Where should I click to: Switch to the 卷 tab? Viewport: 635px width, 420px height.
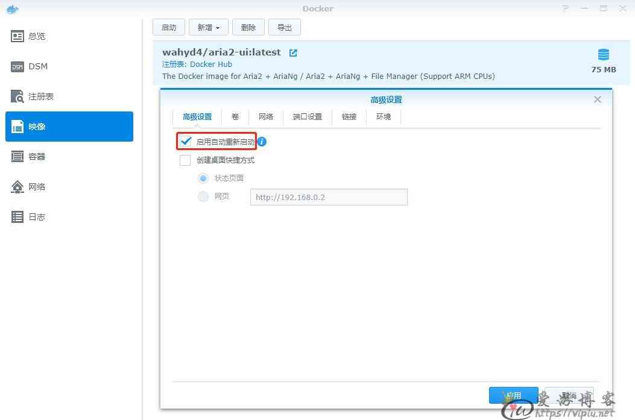tap(235, 117)
